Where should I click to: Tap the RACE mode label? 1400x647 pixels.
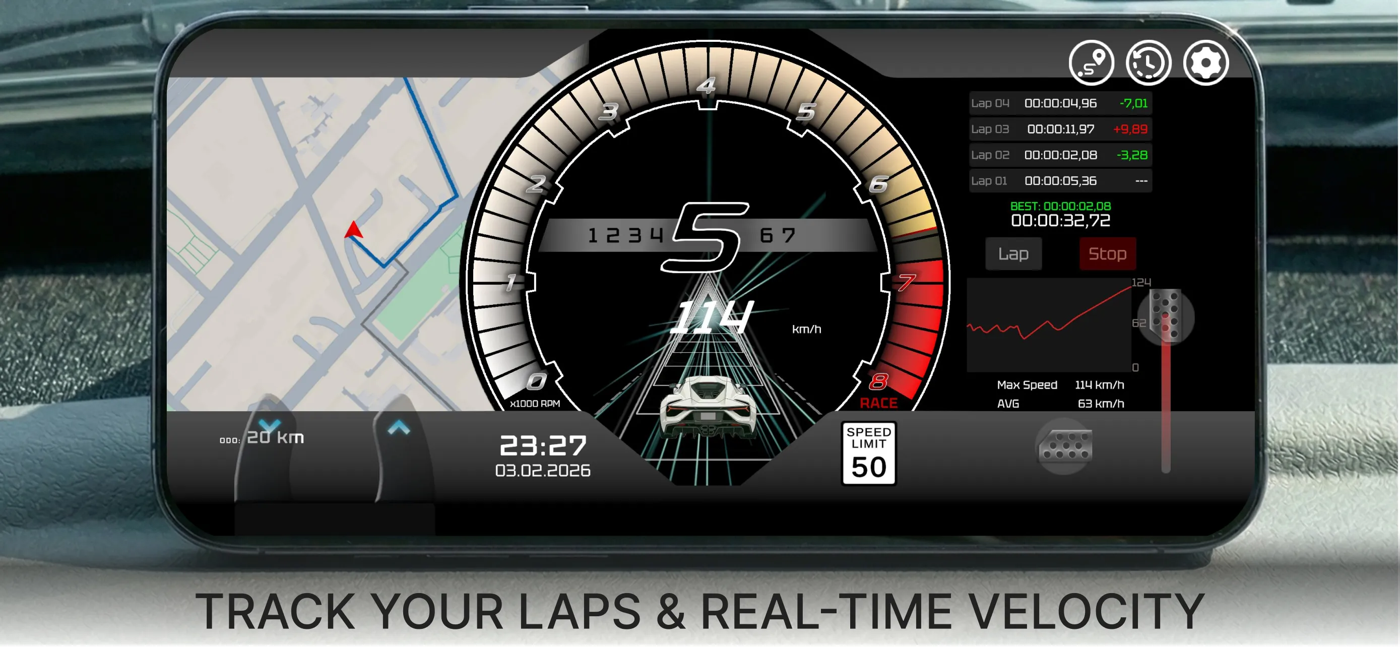tap(878, 403)
